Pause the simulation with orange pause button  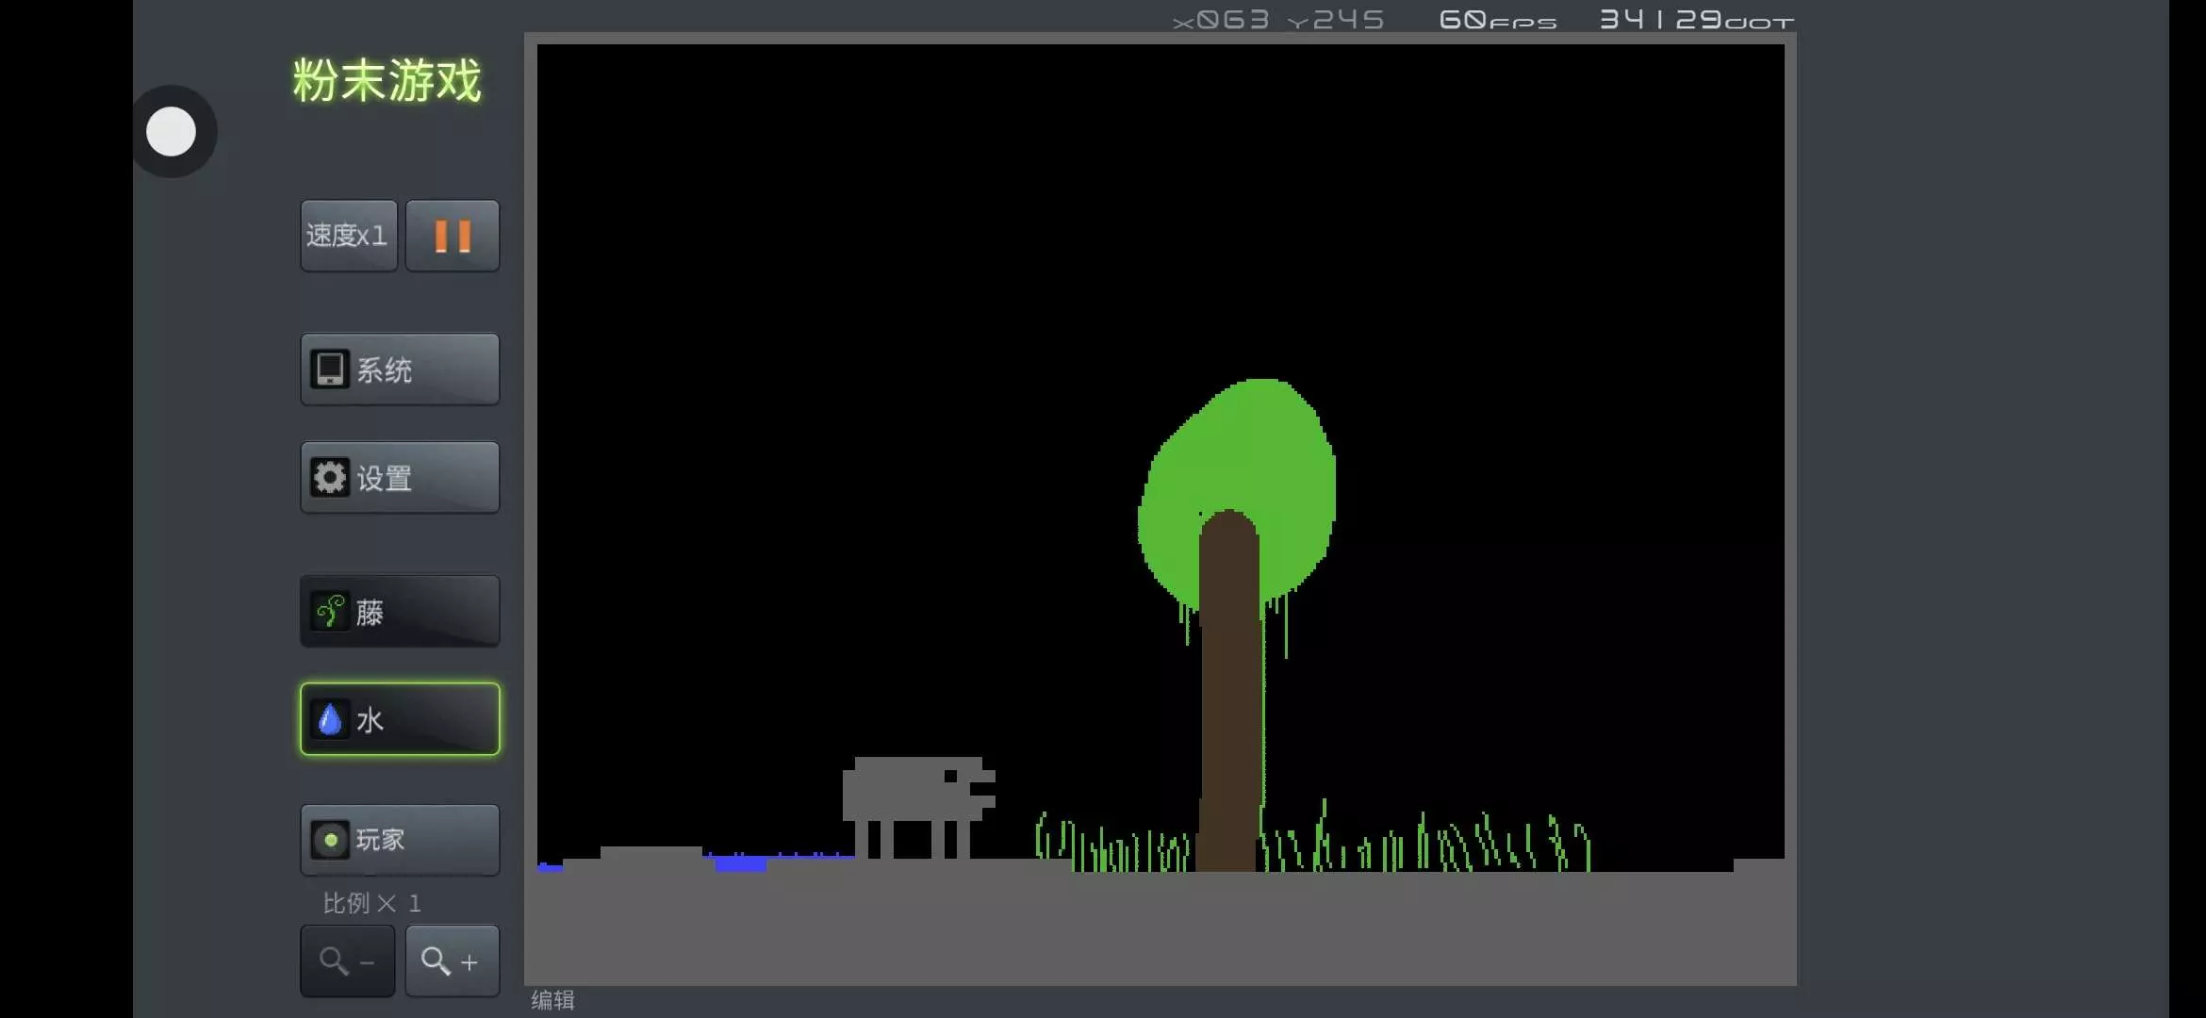[x=453, y=236]
